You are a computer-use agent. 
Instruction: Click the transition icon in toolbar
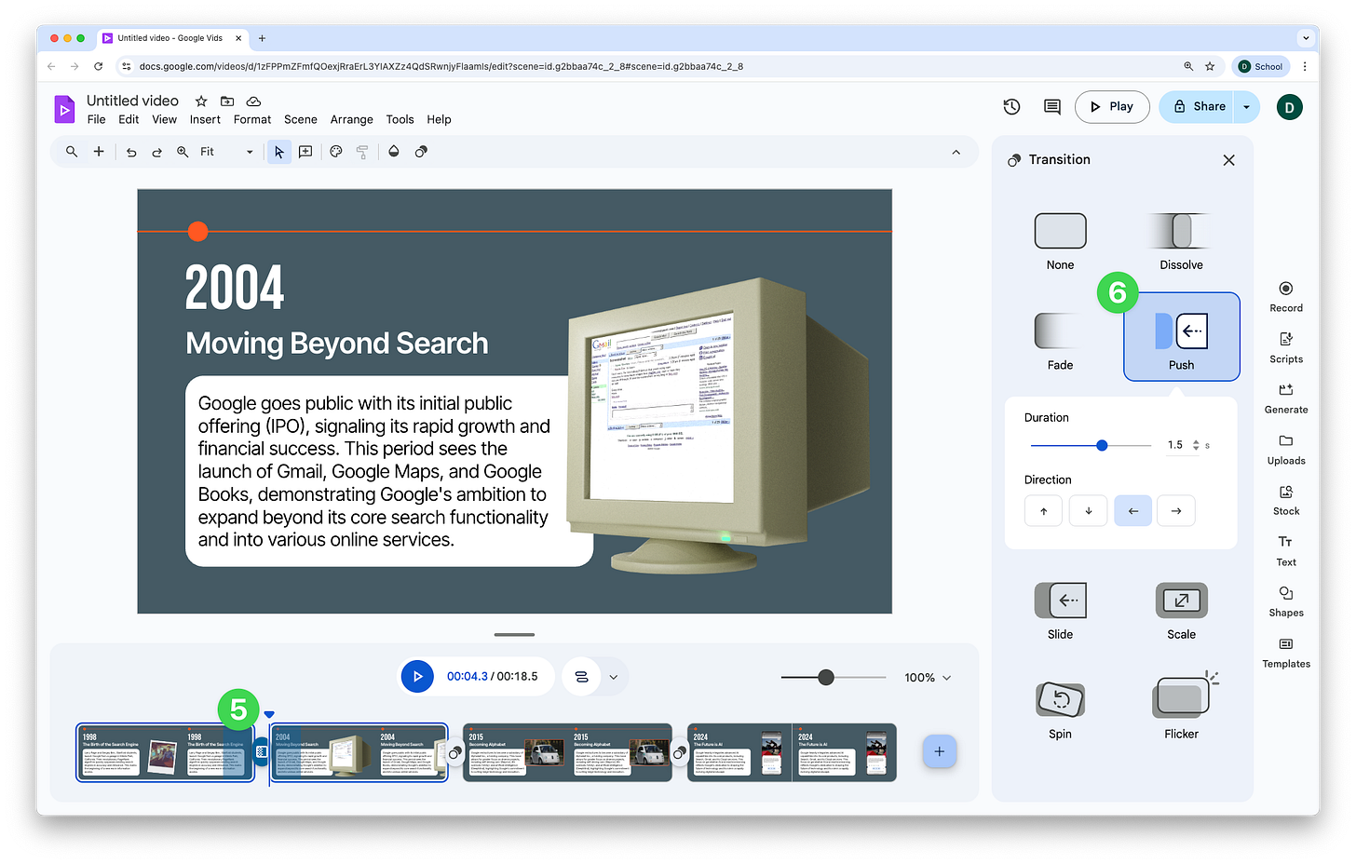point(421,152)
